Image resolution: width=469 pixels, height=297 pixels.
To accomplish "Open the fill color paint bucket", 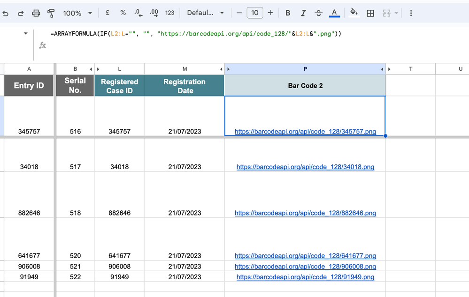I will pos(354,13).
